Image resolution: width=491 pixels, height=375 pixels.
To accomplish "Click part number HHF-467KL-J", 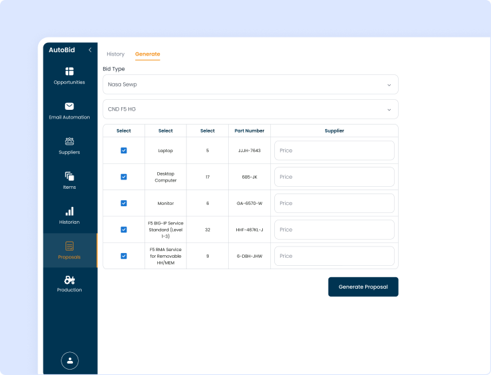I will 250,230.
